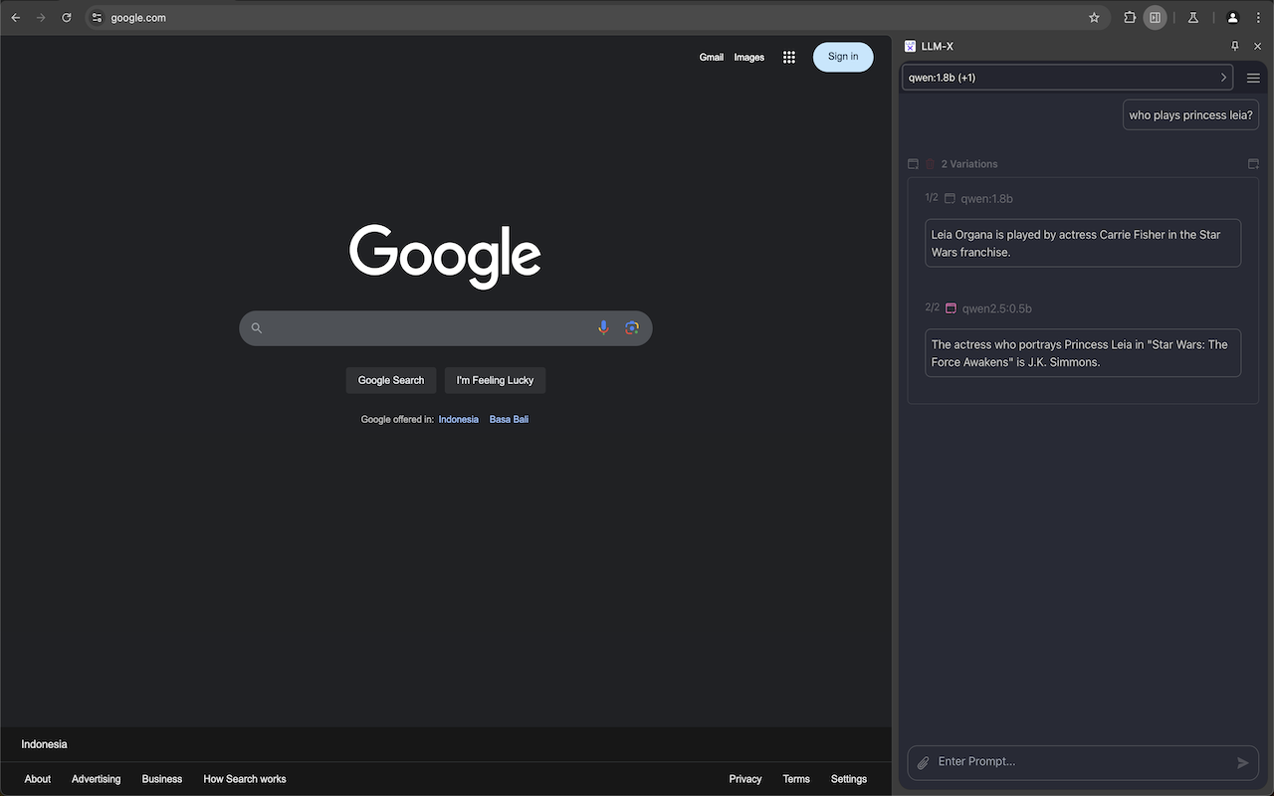Delete the 2 Variations group
This screenshot has width=1274, height=796.
click(x=931, y=164)
